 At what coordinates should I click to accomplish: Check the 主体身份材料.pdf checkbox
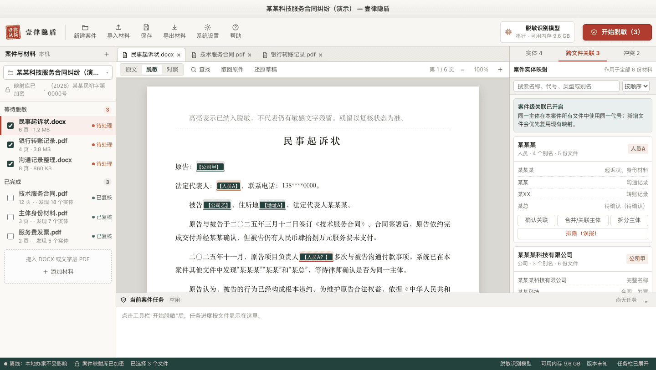10,217
